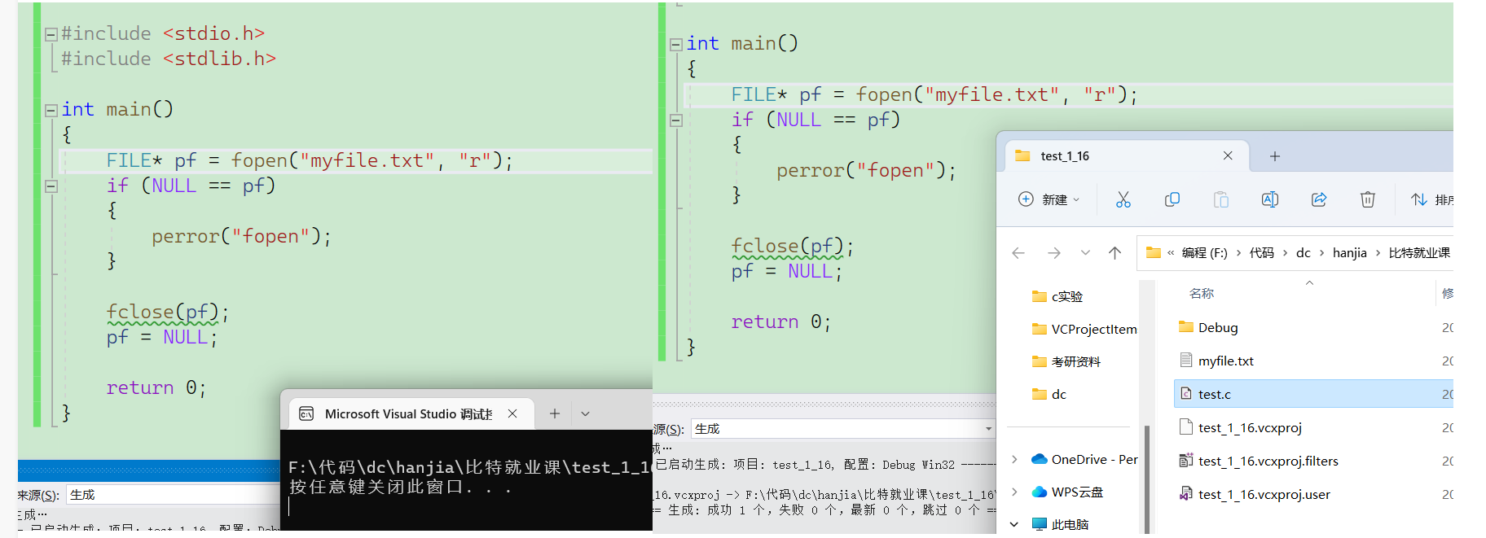The image size is (1486, 538).
Task: Open a new terminal tab with plus
Action: (x=555, y=413)
